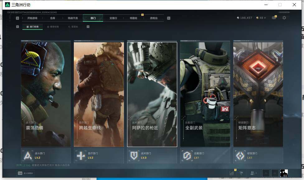The height and width of the screenshot is (180, 304).
Task: Open the mail inbox icon
Action: (274, 18)
